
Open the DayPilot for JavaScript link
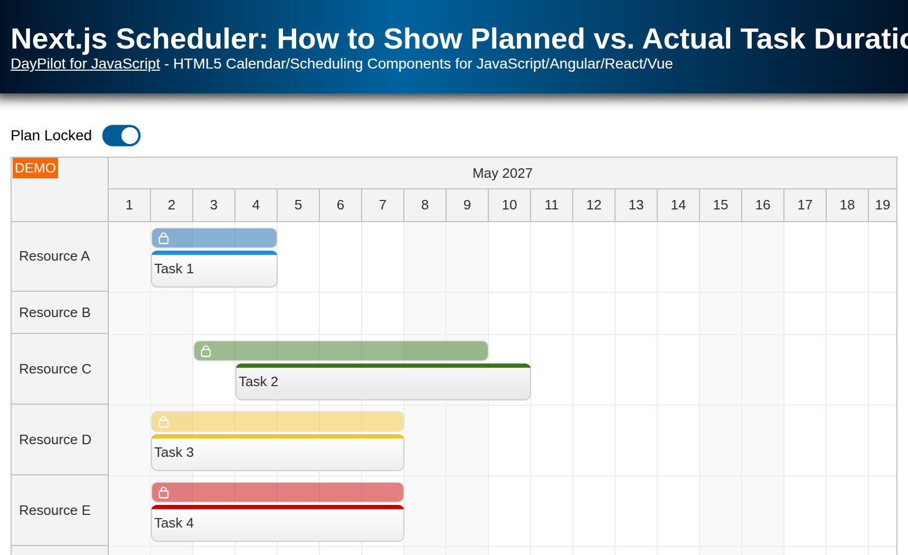[x=85, y=64]
